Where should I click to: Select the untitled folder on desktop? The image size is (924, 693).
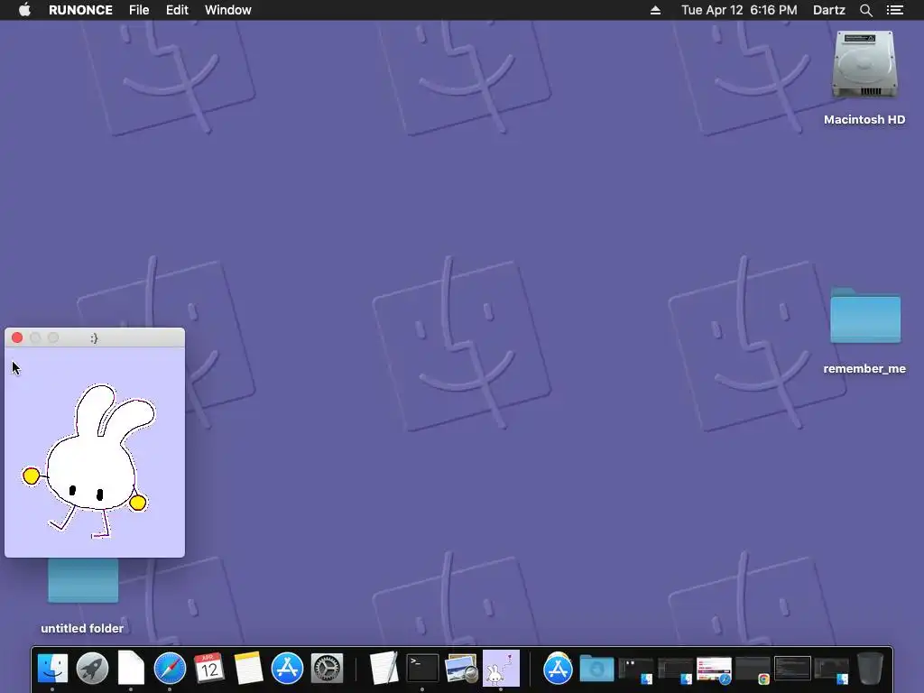(x=82, y=580)
